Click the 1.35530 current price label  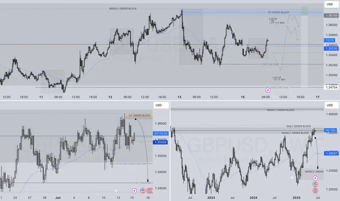click(332, 49)
